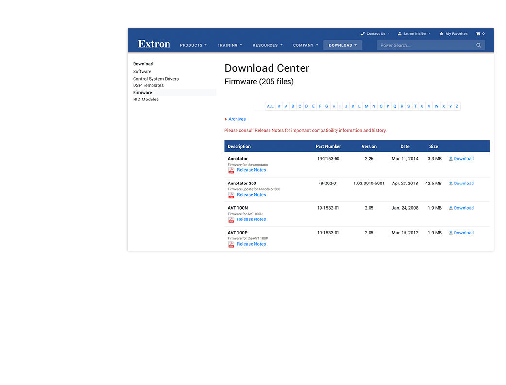Click the 42.6 MB size value
This screenshot has height=385, width=506.
(433, 184)
